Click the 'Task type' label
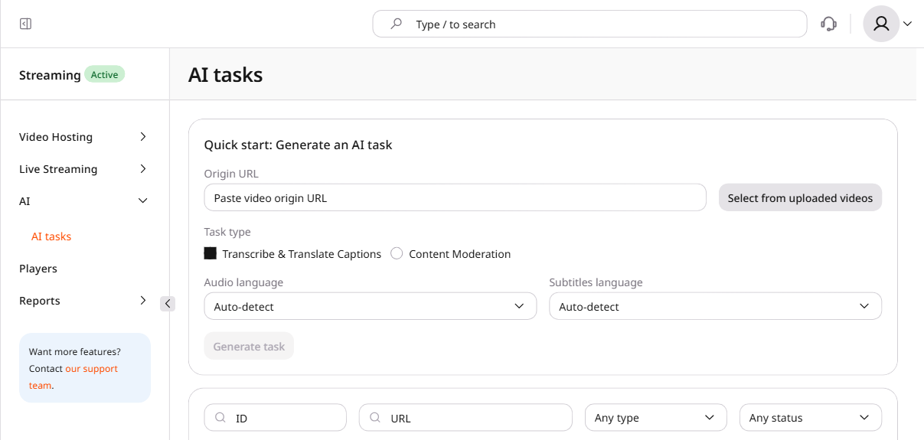Viewport: 924px width, 440px height. [227, 232]
